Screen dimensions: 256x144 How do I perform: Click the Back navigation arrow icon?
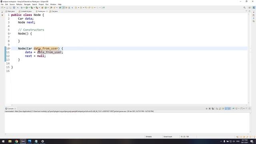pyautogui.click(x=92, y=8)
